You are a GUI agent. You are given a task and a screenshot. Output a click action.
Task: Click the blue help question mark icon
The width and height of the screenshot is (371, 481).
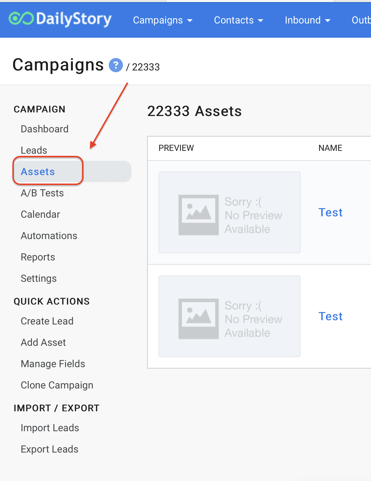115,65
